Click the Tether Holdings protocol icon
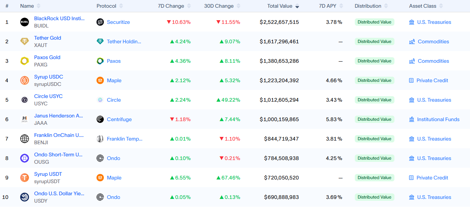This screenshot has height=207, width=470. pyautogui.click(x=100, y=41)
